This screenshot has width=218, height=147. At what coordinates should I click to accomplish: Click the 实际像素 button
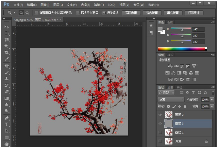coord(131,13)
